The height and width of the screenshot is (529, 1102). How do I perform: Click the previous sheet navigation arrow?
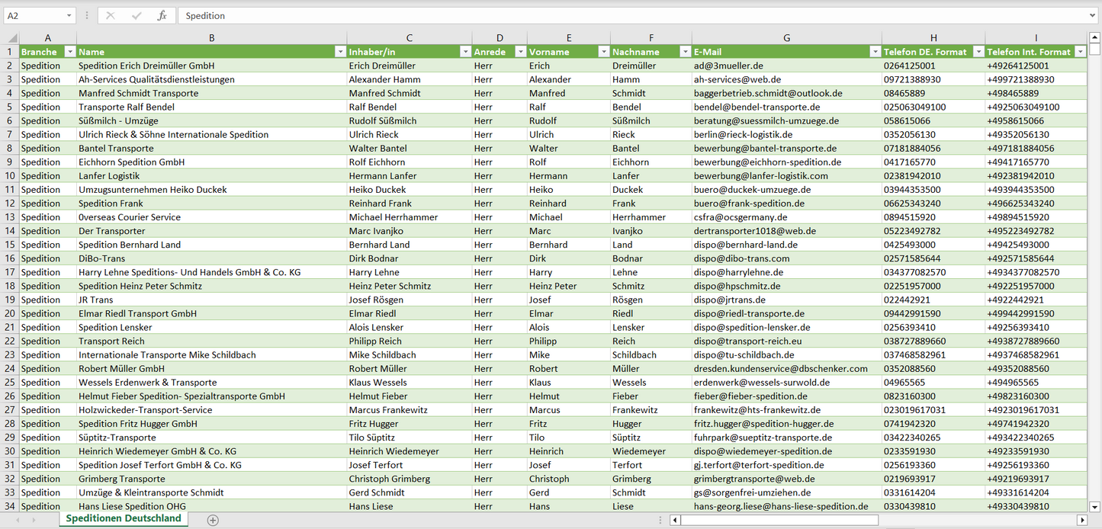point(16,520)
